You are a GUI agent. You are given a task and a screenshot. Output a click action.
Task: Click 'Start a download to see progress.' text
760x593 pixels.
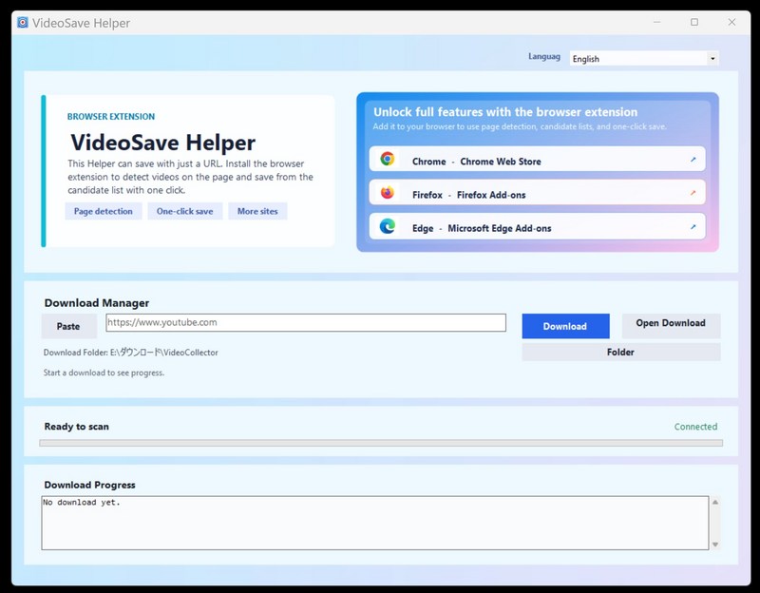coord(104,373)
